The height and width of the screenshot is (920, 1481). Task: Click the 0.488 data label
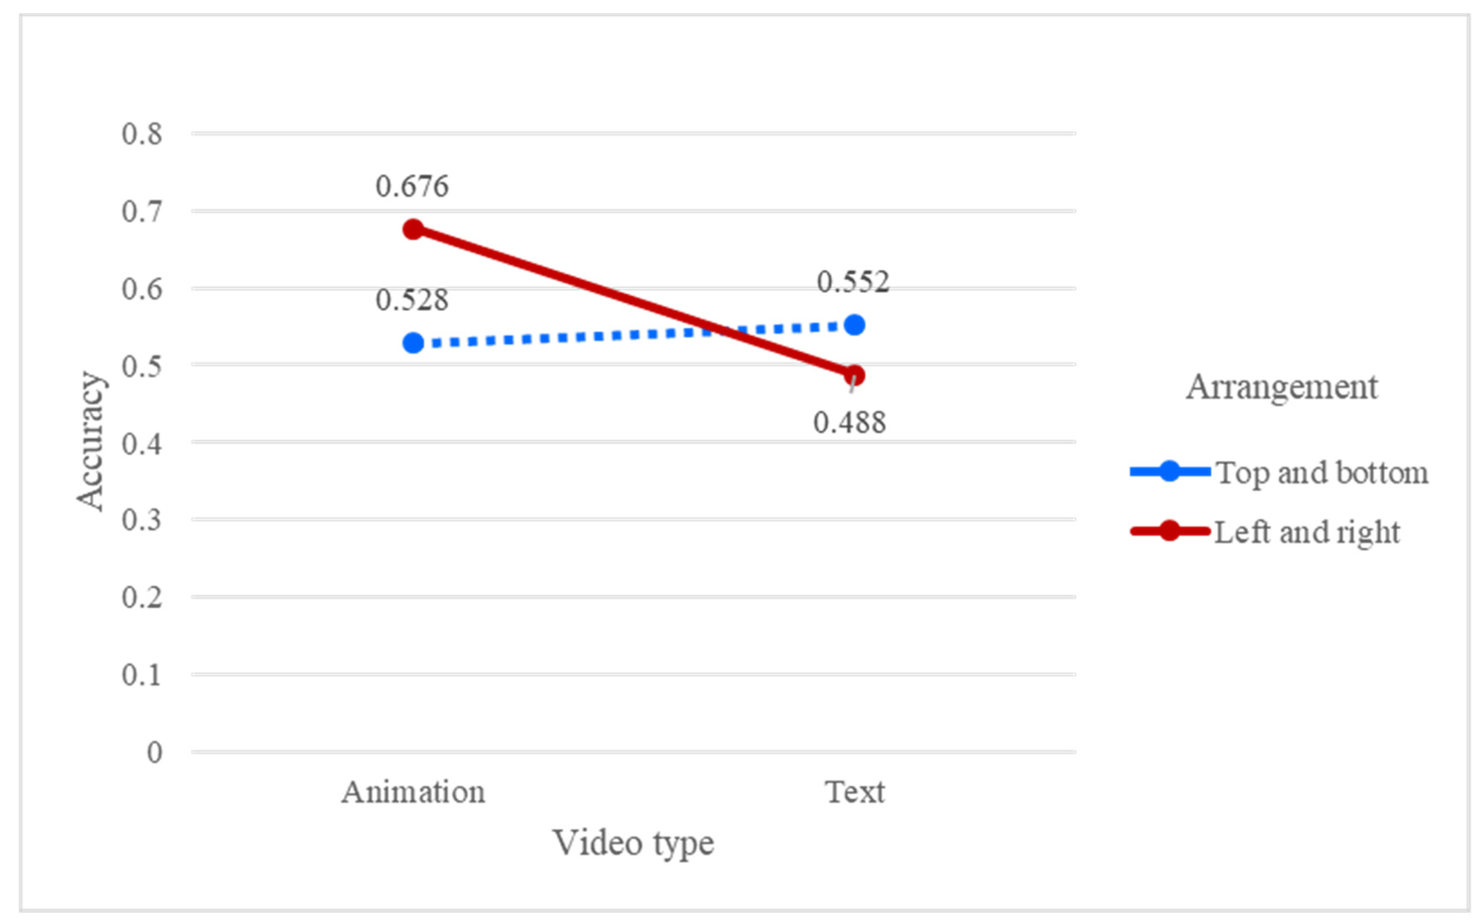[x=849, y=422]
